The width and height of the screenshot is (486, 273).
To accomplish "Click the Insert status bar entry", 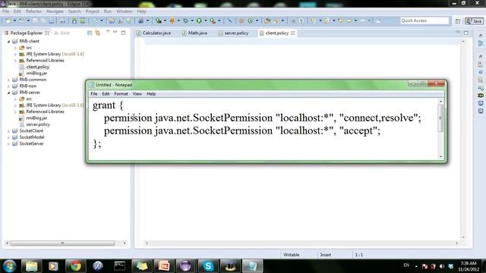I will (x=326, y=255).
